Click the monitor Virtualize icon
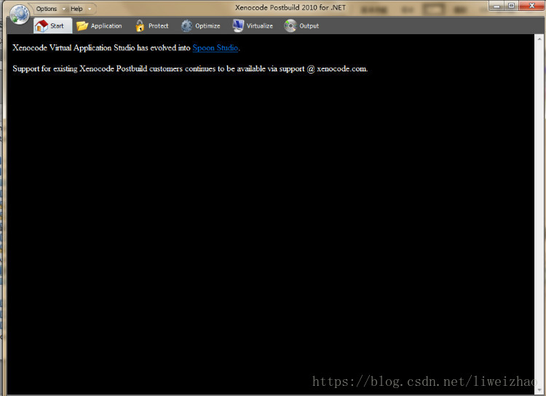 point(238,25)
